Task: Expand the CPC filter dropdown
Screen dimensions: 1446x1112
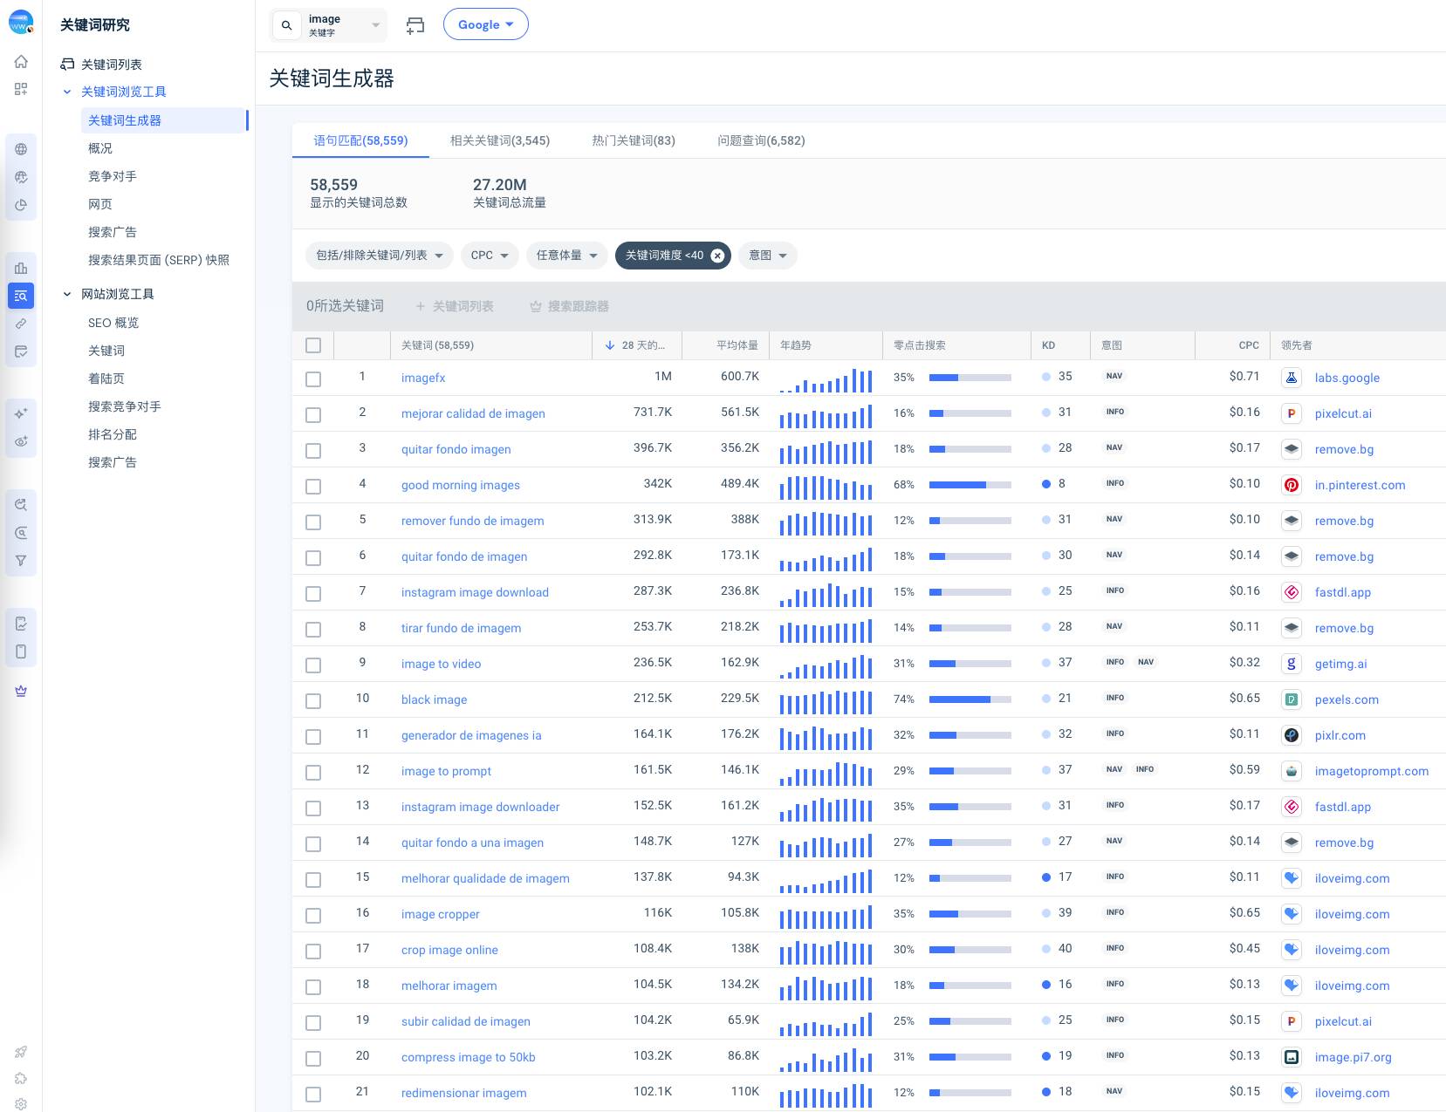Action: (x=490, y=256)
